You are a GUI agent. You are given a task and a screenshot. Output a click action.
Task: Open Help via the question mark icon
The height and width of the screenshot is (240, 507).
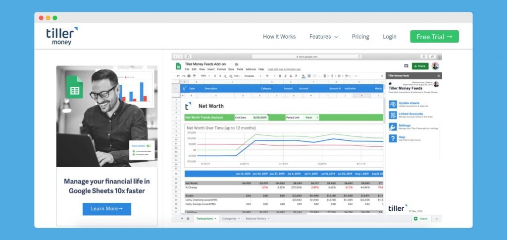(x=393, y=138)
